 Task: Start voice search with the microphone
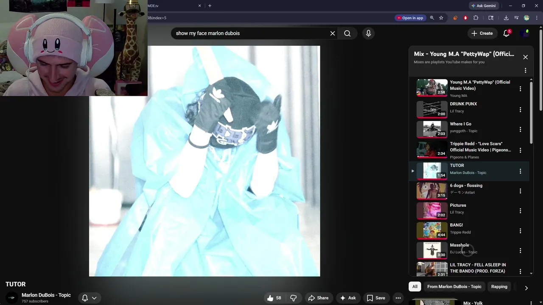point(368,33)
